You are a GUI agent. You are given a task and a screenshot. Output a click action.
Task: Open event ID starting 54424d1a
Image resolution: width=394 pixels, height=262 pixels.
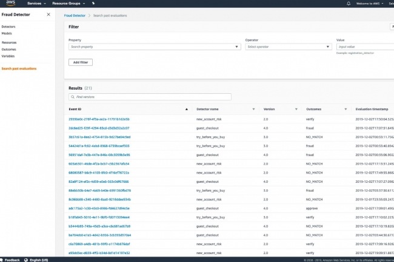tap(99, 146)
